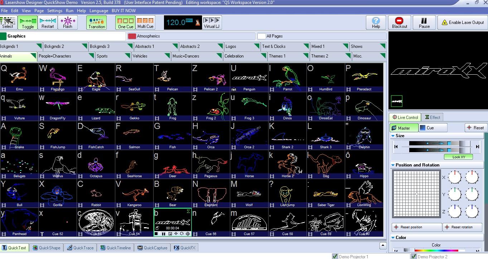Open the Virtual LJ panel
Screen dimensions: 488x259
point(212,22)
